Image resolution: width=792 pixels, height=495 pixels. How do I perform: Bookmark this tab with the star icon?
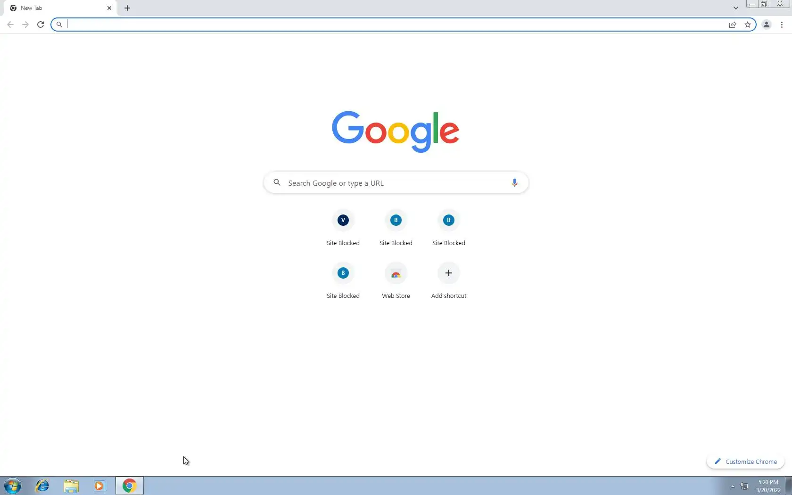tap(748, 25)
